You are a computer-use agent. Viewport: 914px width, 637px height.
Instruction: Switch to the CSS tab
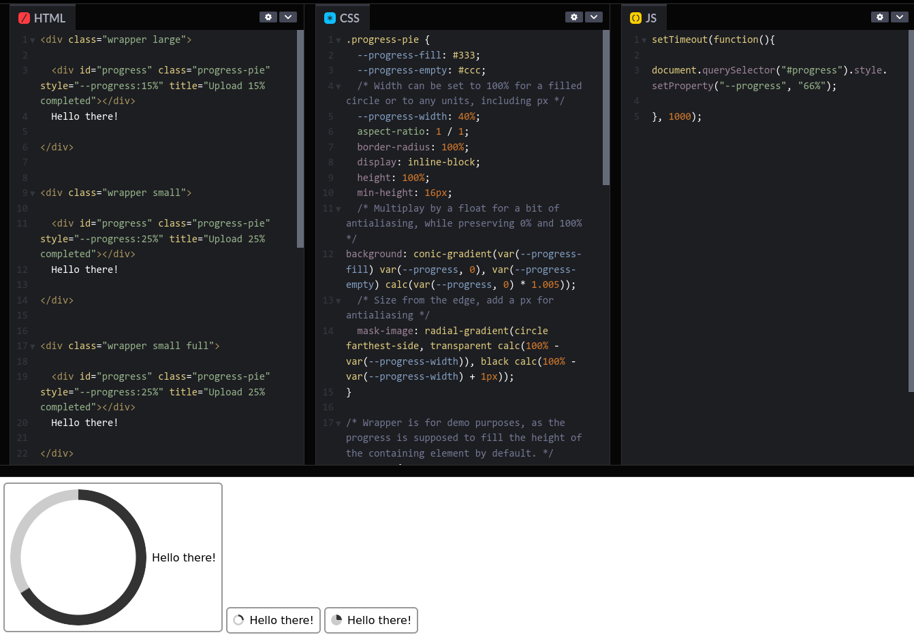343,18
